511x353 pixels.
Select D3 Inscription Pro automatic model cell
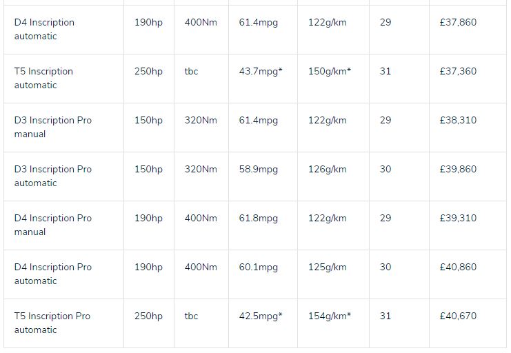tap(52, 176)
